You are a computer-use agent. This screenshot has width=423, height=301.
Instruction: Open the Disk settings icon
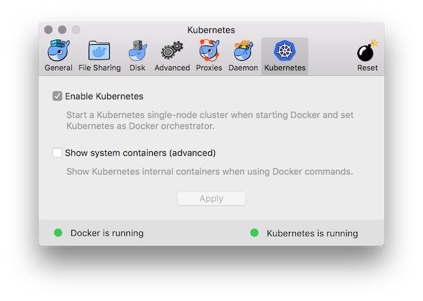[x=138, y=50]
